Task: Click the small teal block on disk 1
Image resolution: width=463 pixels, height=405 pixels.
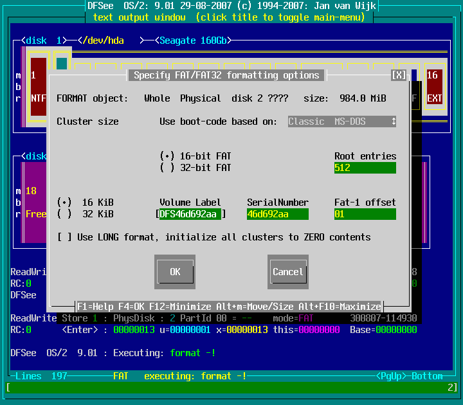Action: [x=62, y=63]
